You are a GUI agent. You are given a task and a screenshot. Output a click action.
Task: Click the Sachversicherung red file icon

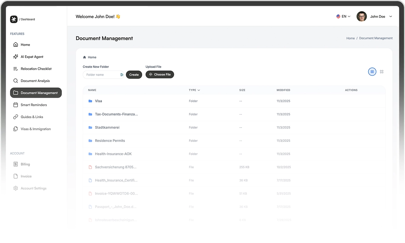click(x=90, y=167)
